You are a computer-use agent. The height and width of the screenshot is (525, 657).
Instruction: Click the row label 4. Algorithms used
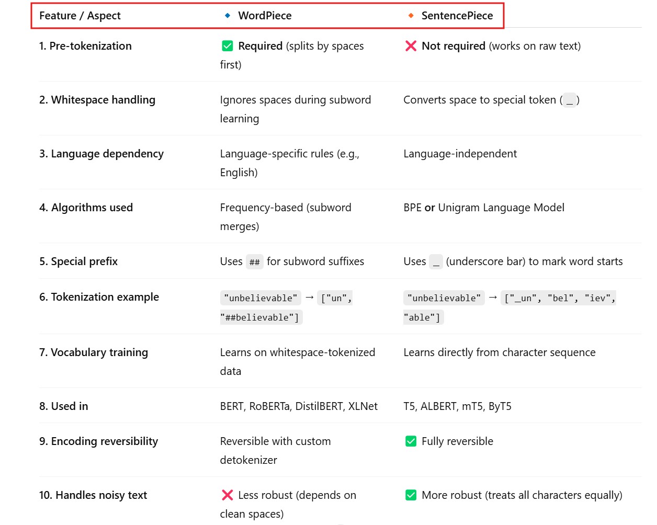click(86, 208)
